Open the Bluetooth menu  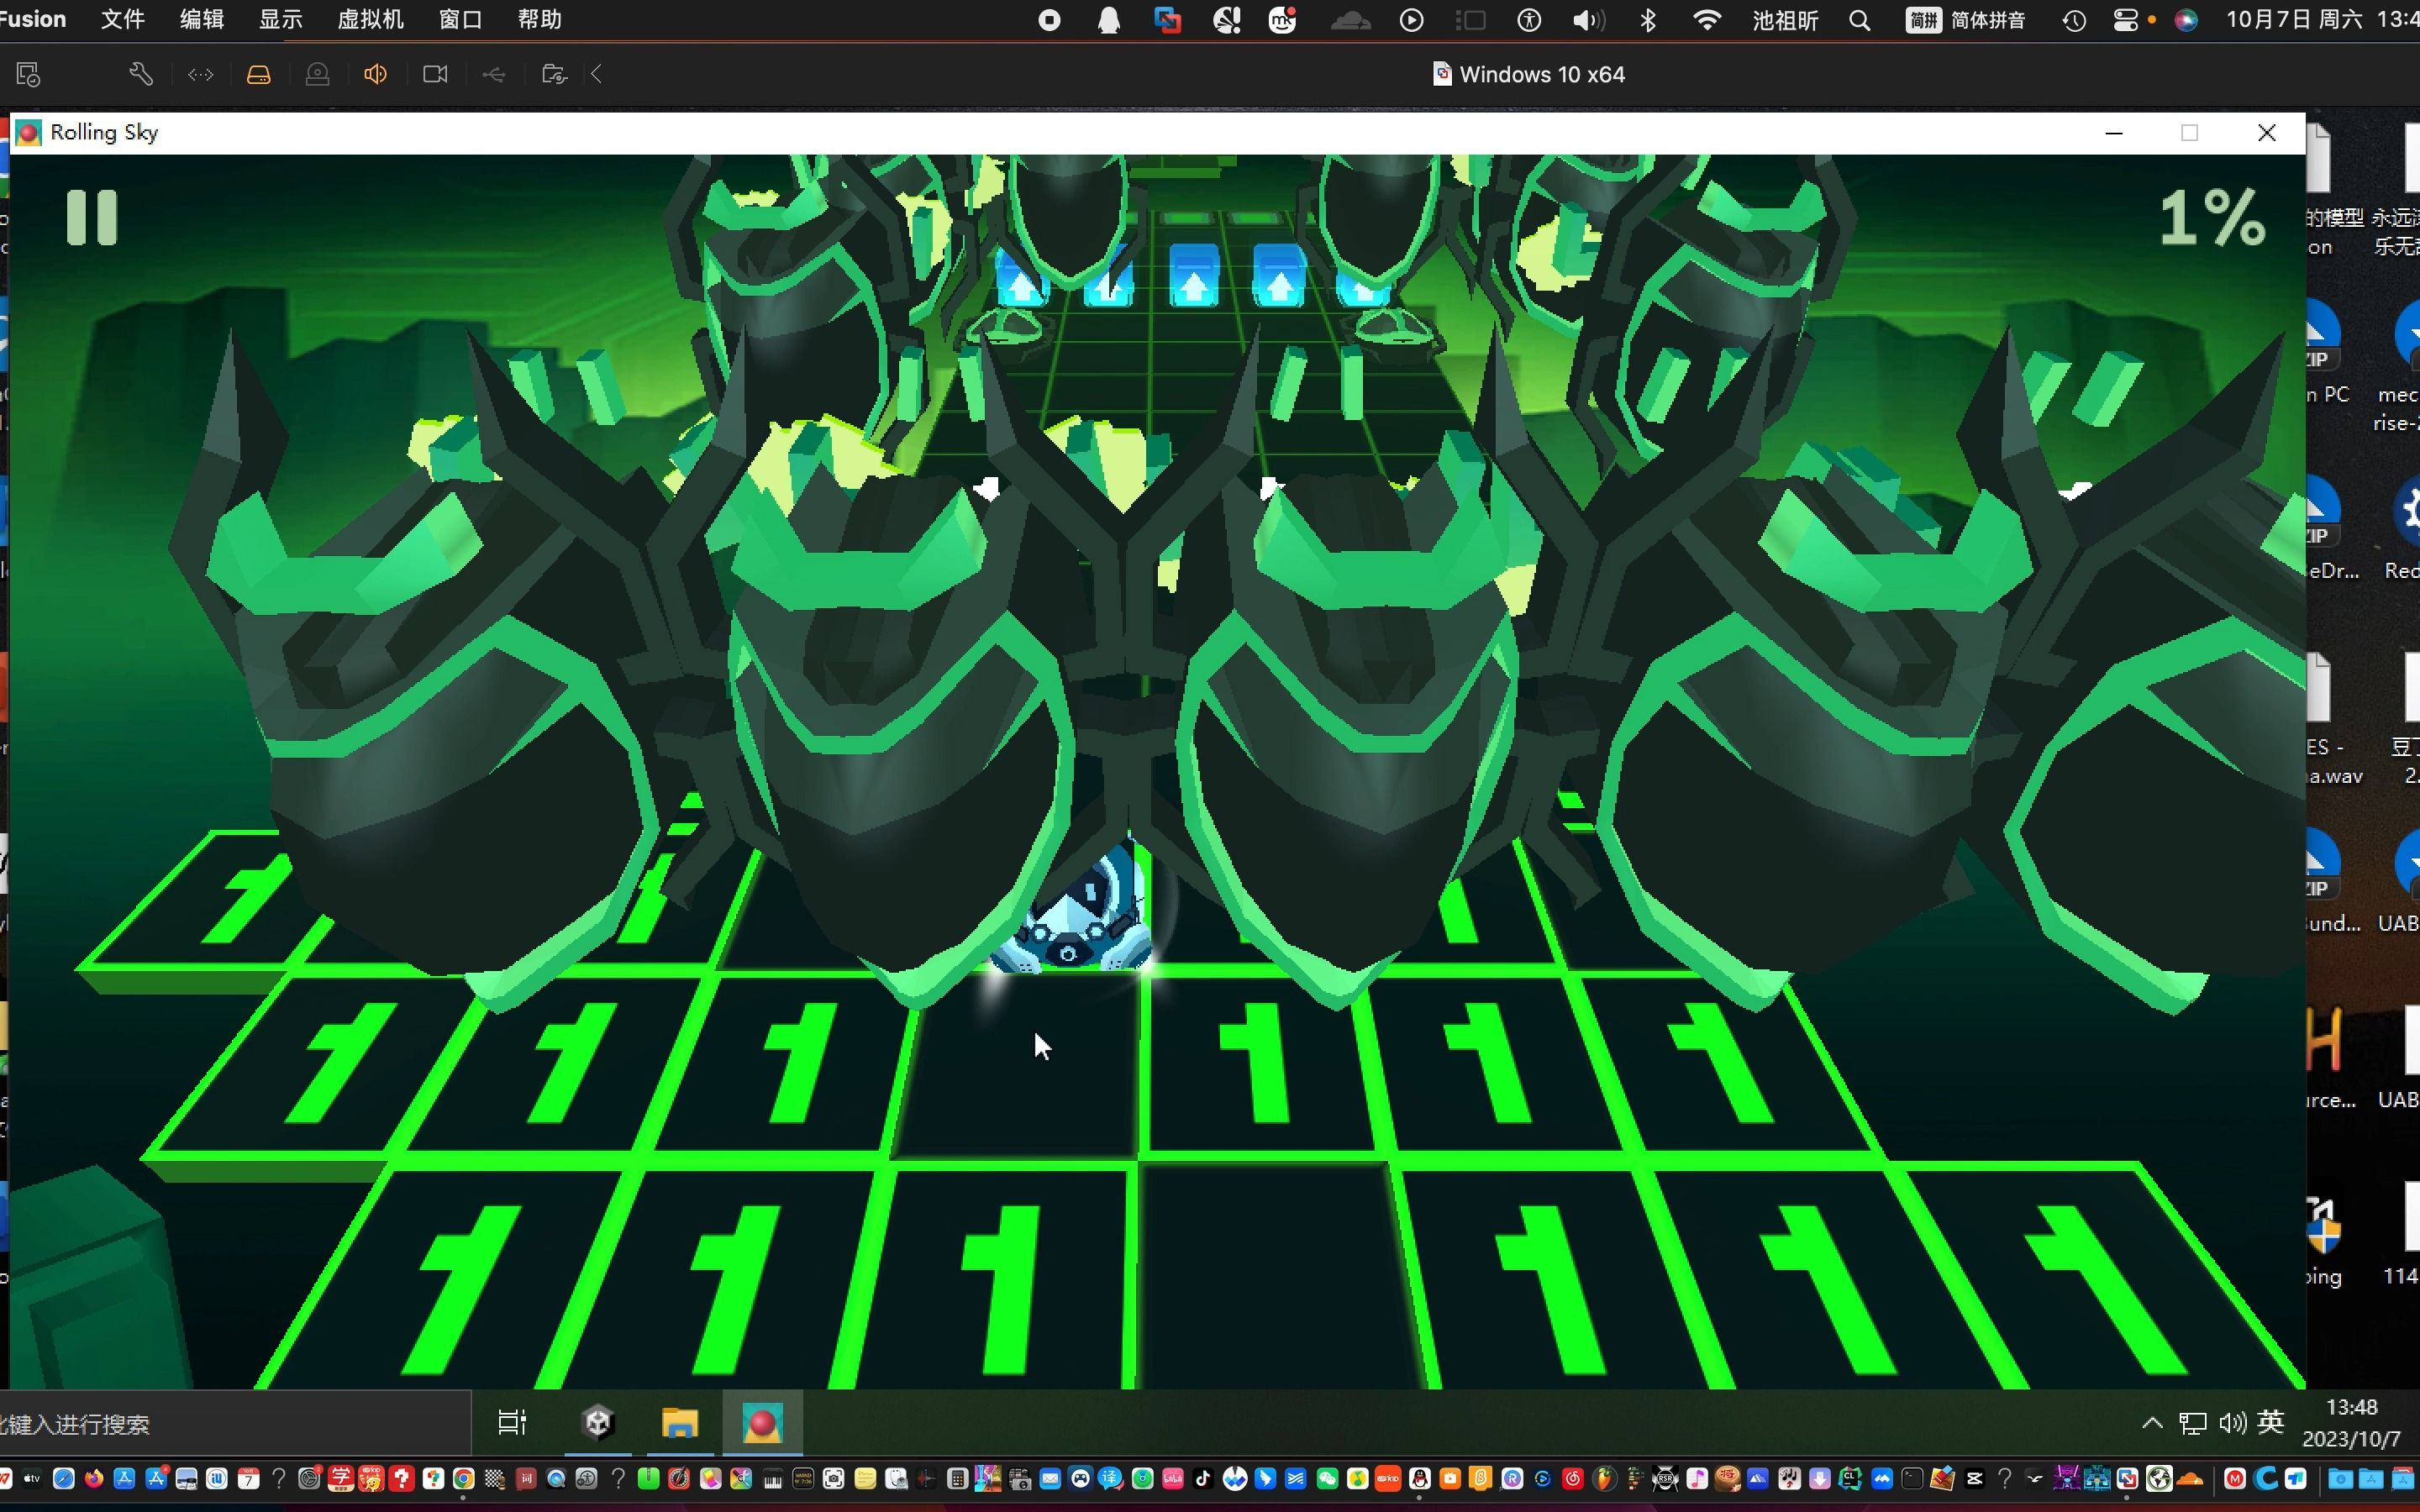1648,20
